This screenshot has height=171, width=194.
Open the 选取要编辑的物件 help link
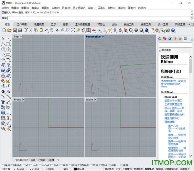tap(174, 115)
